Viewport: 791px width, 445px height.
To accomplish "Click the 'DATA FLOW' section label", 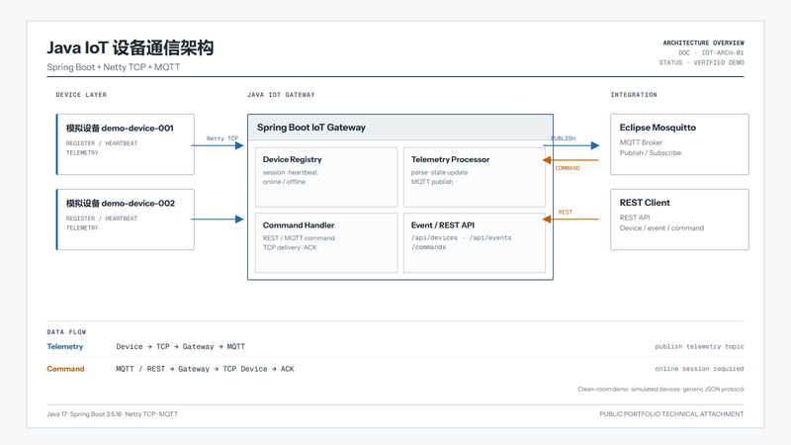I will pyautogui.click(x=66, y=332).
